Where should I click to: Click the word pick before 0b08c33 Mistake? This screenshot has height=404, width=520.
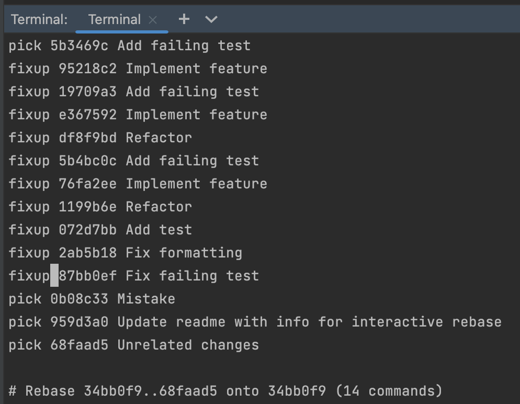coord(25,299)
